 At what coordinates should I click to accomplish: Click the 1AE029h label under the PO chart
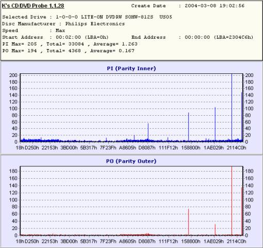(213, 241)
